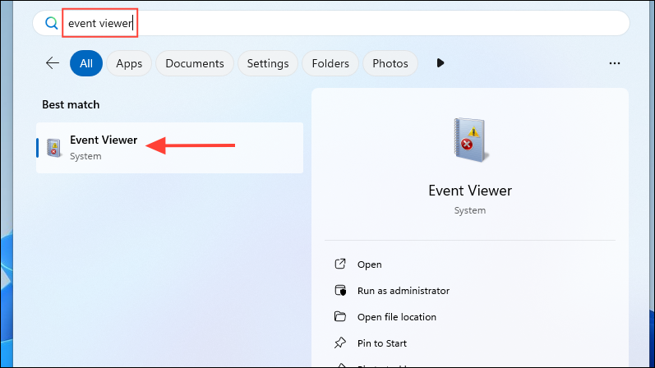Go back with the left arrow

coord(53,63)
